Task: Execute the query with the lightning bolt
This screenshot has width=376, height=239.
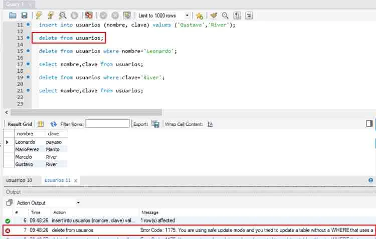Action: pyautogui.click(x=39, y=16)
